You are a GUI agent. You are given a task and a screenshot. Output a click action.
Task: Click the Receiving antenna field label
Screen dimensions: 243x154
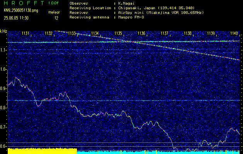coord(89,17)
